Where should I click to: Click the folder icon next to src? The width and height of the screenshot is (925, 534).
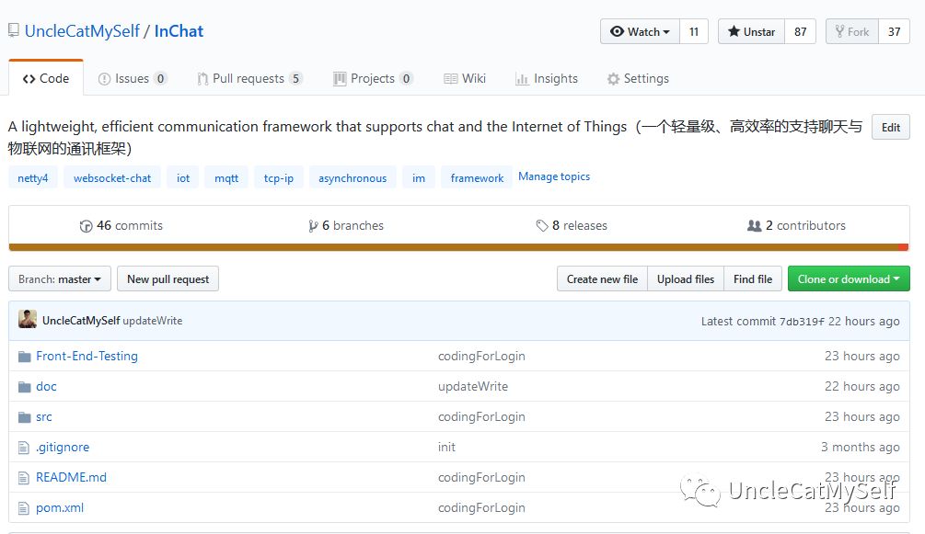pyautogui.click(x=24, y=417)
